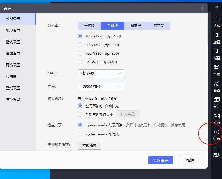Collapse the sidebar with double-chevron icon
This screenshot has width=222, height=179.
pyautogui.click(x=217, y=7)
